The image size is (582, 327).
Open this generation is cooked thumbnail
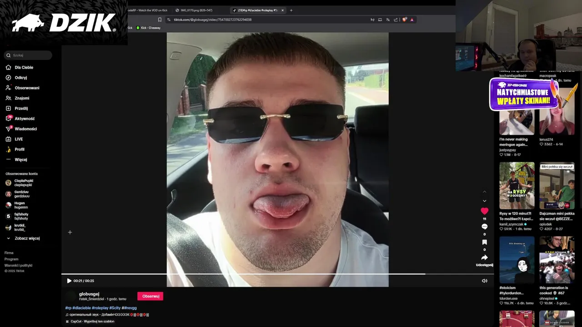pyautogui.click(x=557, y=260)
